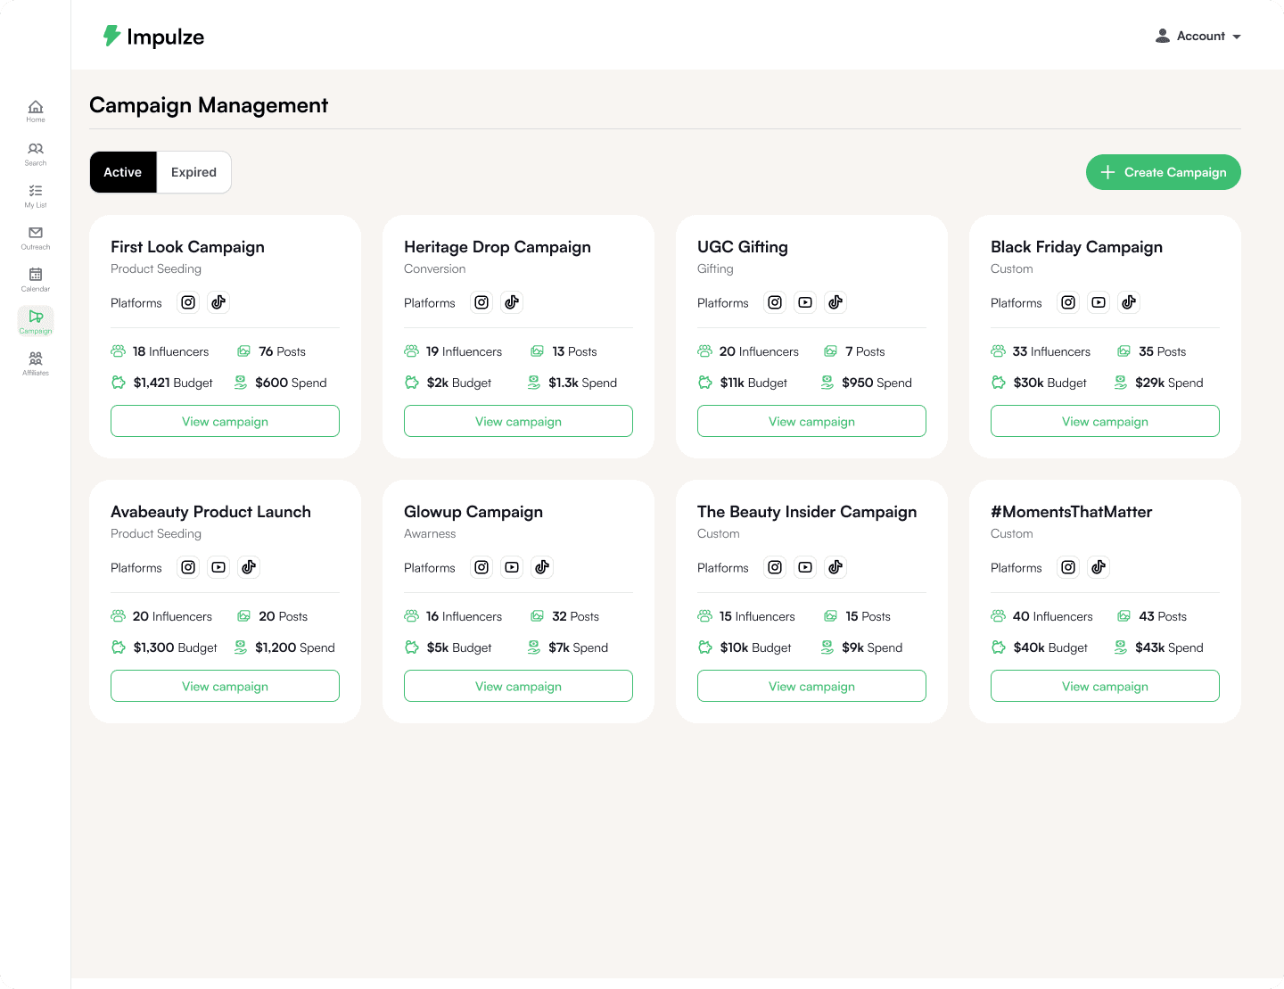Click the '$29k Spend' value
This screenshot has height=989, width=1284.
1158,383
